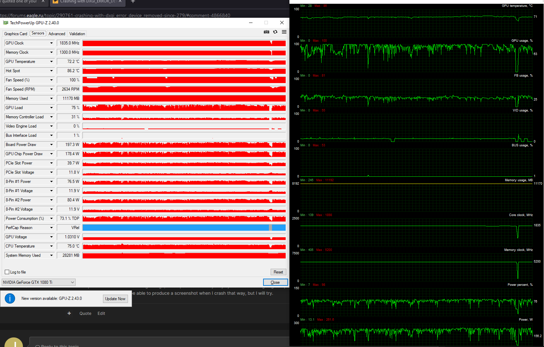544x347 pixels.
Task: Open a new browser tab with plus
Action: pyautogui.click(x=133, y=2)
